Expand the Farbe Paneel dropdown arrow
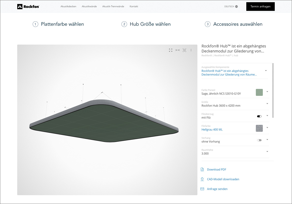 [x=267, y=92]
